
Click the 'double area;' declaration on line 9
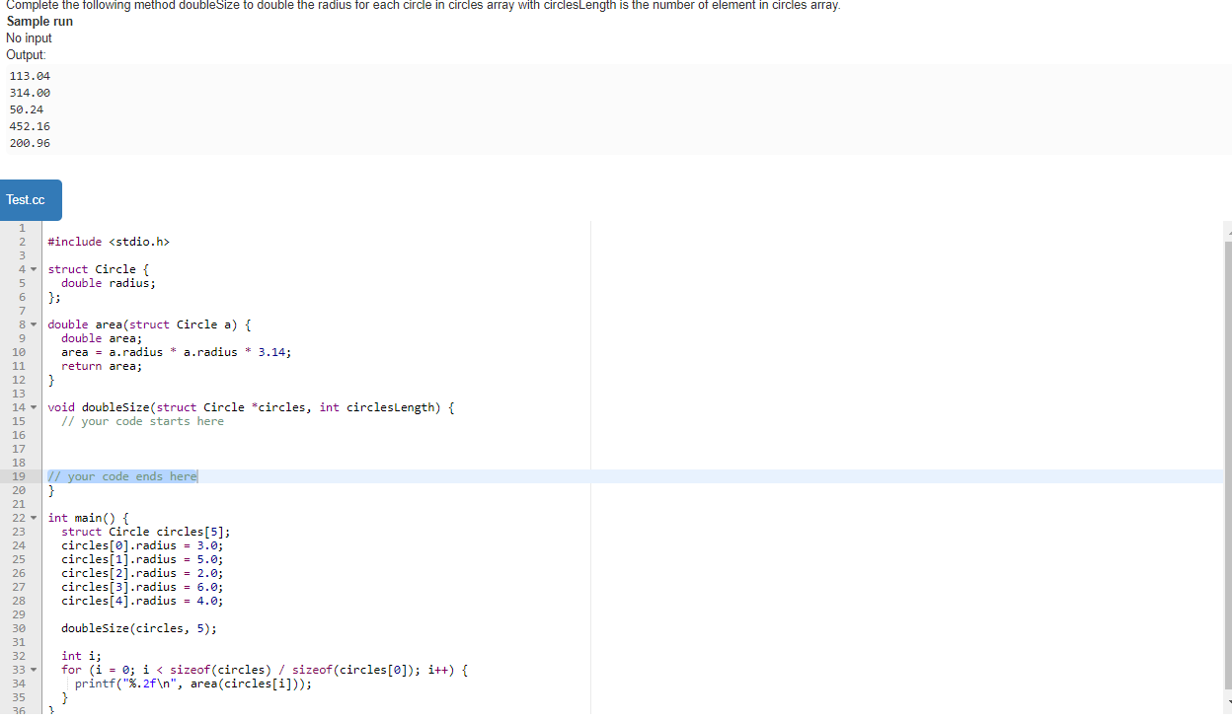click(x=102, y=338)
